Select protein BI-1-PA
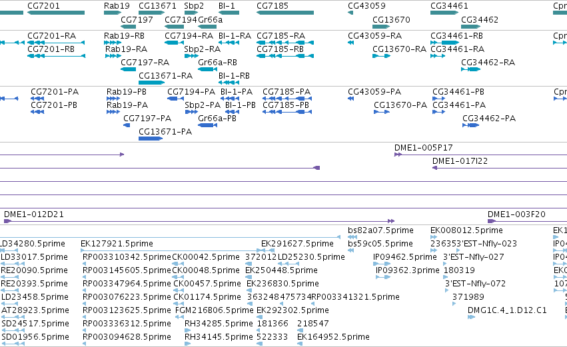 tap(230, 99)
